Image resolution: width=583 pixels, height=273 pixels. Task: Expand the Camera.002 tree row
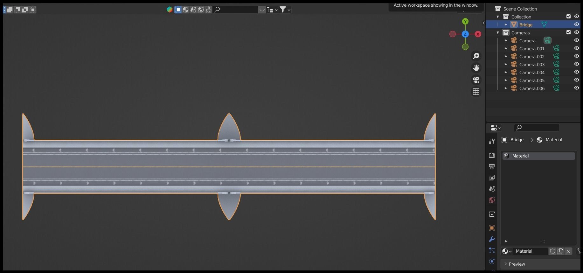pyautogui.click(x=506, y=56)
